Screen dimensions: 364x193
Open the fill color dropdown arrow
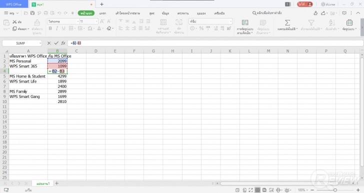click(94, 28)
